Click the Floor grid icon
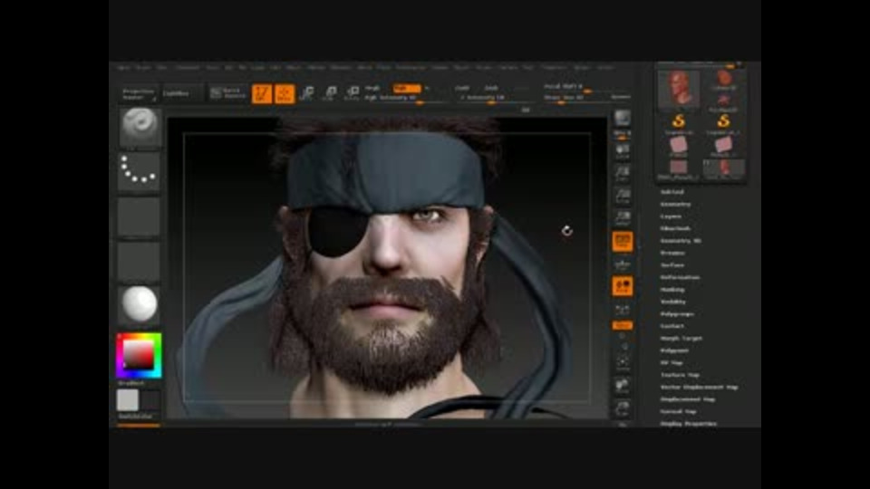Viewport: 870px width, 489px height. [x=623, y=264]
